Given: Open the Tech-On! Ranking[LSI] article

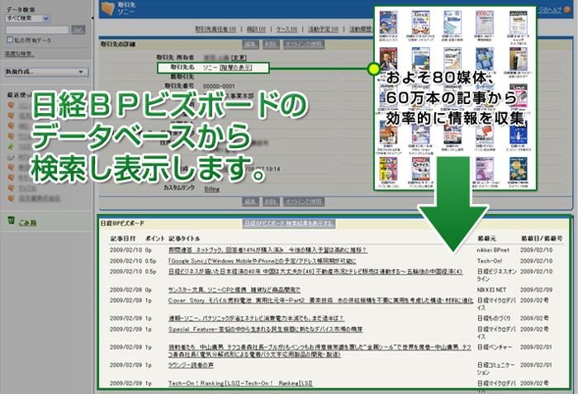Looking at the screenshot, I should [x=240, y=383].
